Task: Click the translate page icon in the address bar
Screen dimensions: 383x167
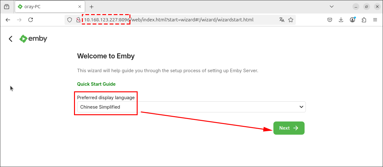Action: 282,20
